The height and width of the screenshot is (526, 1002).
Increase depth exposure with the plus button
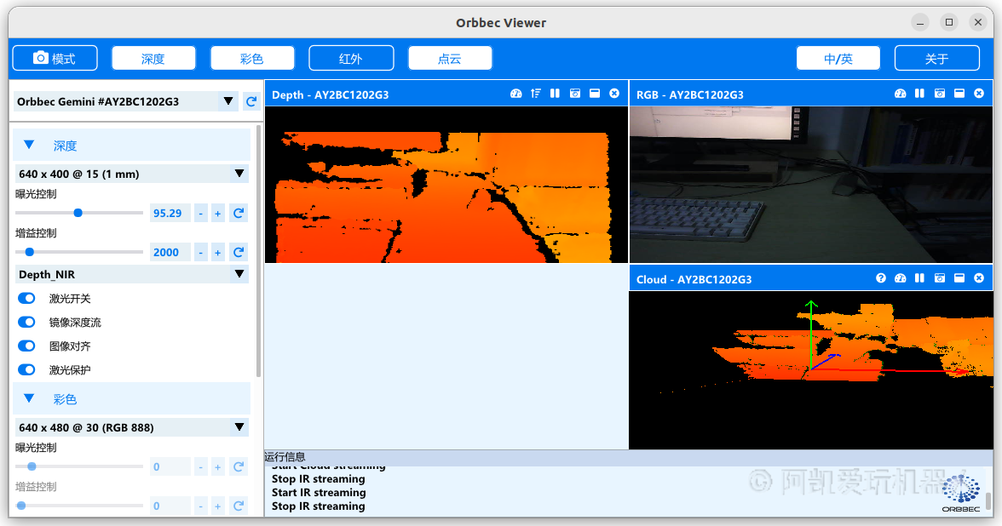click(218, 214)
